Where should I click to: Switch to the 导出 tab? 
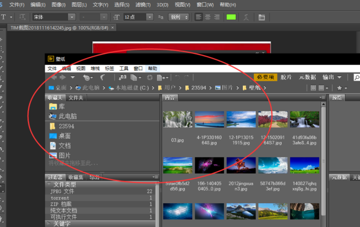94,177
